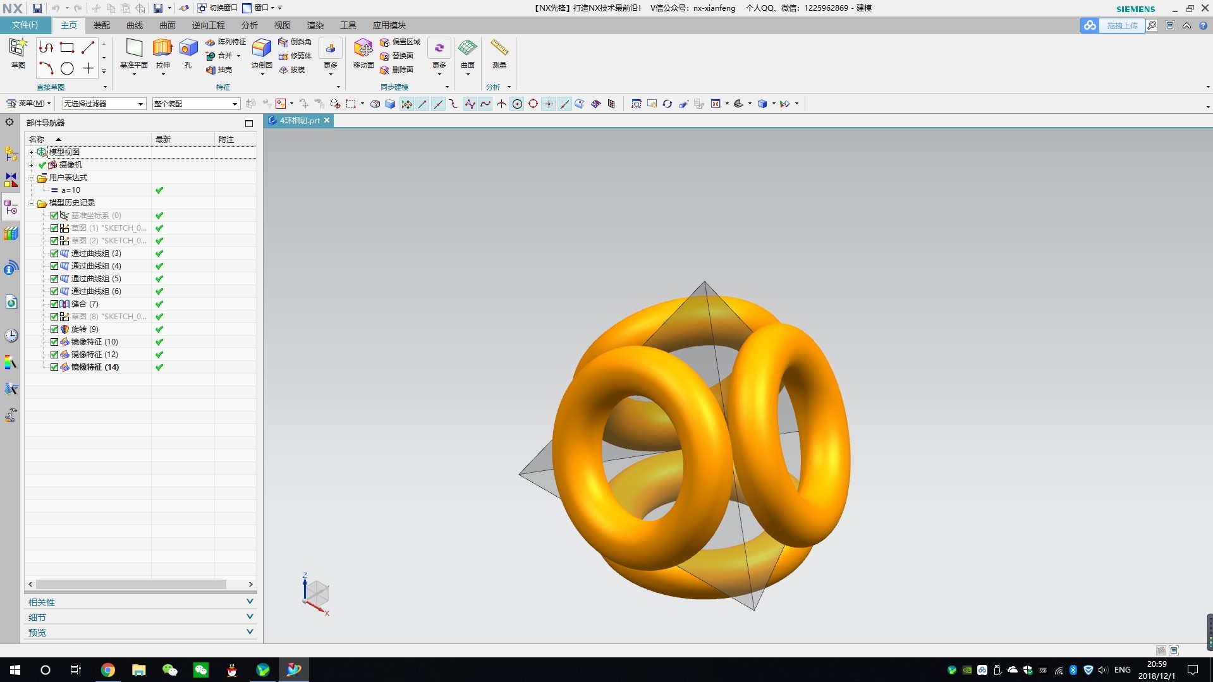Select the Line sketch tool

(88, 47)
